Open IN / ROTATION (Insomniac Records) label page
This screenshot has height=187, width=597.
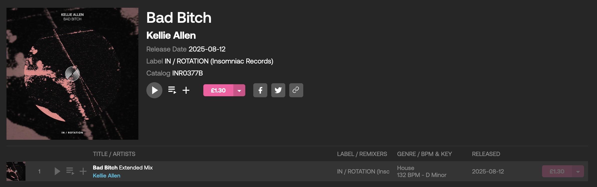point(219,61)
